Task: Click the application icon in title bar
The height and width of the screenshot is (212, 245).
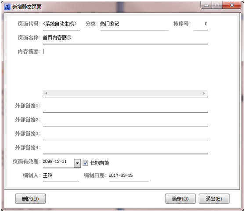Action: click(7, 7)
